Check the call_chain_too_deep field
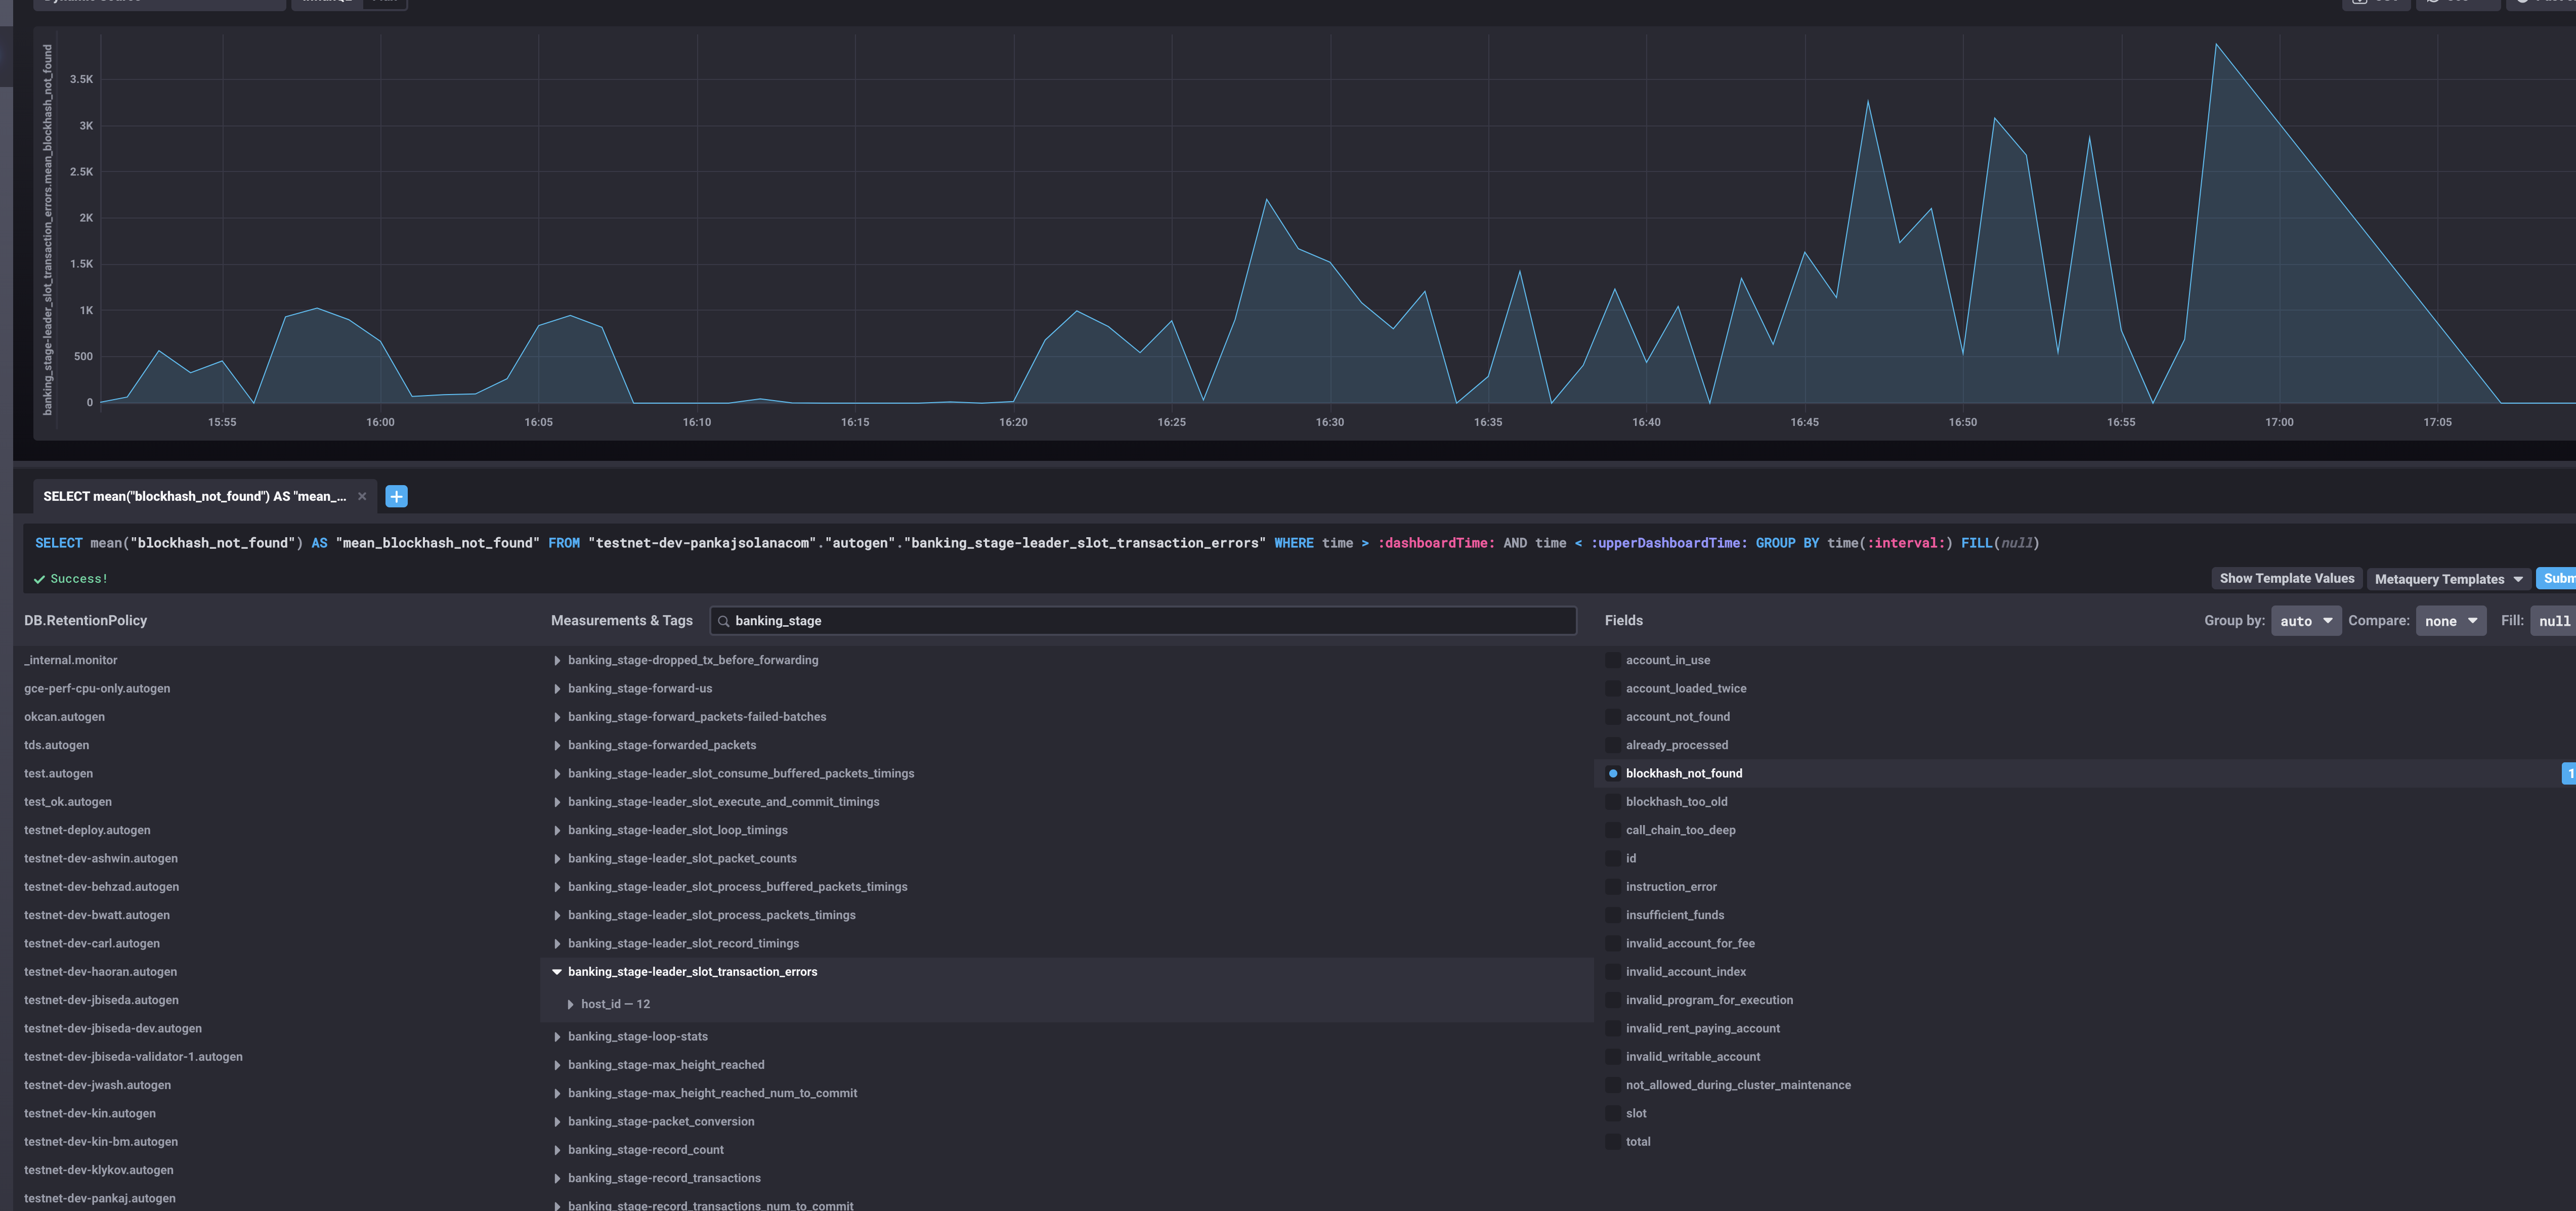The image size is (2576, 1211). (1613, 830)
